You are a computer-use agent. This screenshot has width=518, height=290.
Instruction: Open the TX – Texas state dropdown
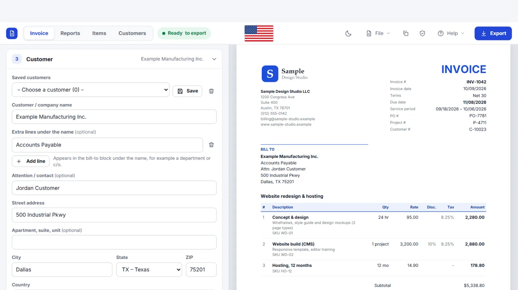pos(149,270)
